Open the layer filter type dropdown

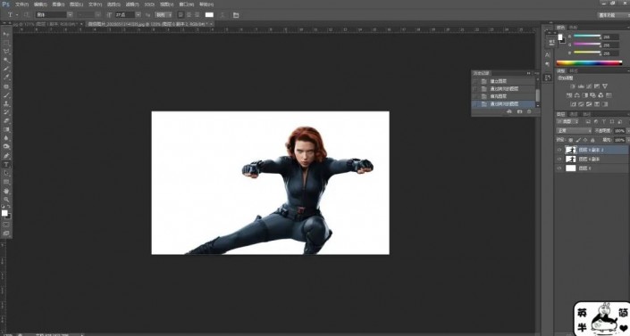(x=568, y=121)
